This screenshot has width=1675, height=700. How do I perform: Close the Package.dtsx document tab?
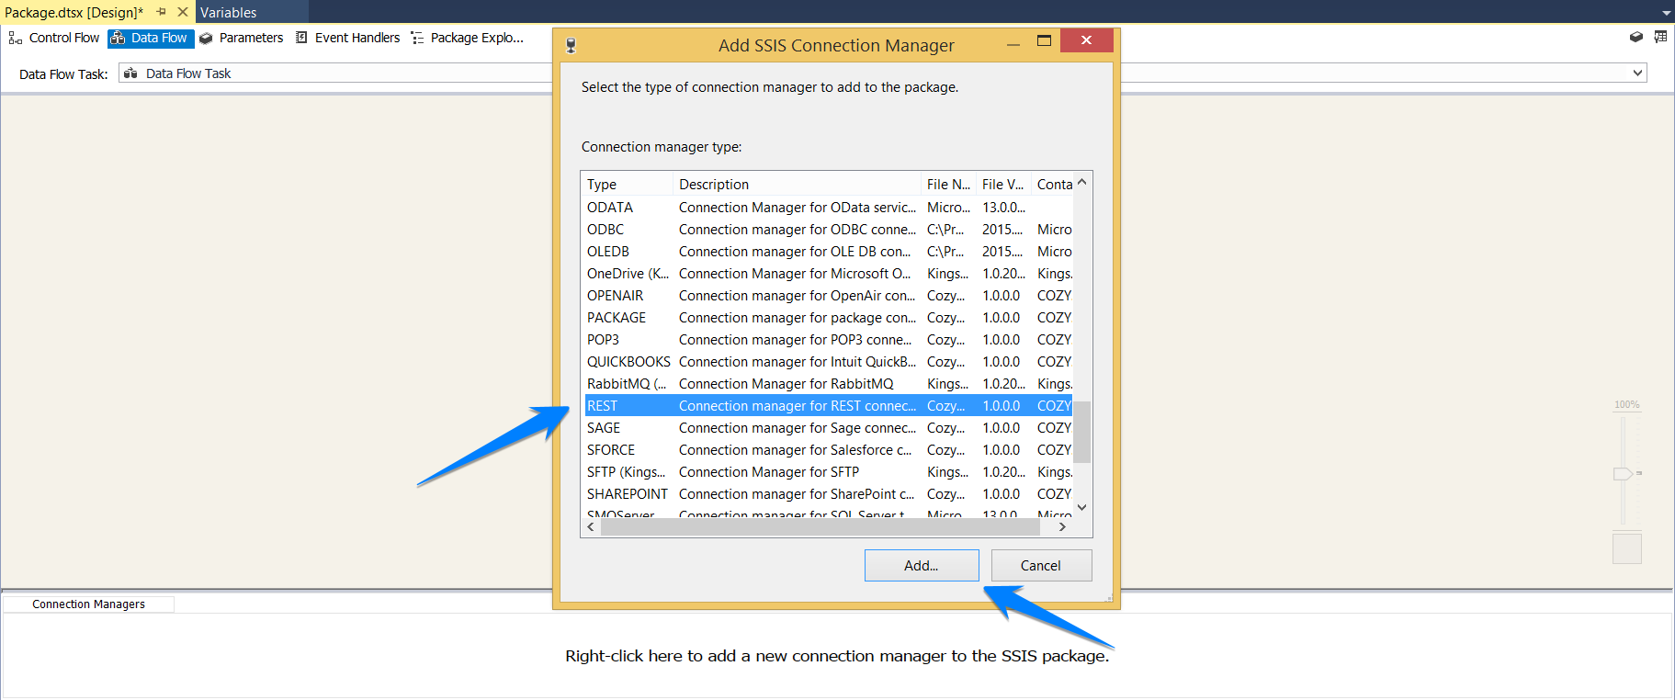[x=183, y=12]
